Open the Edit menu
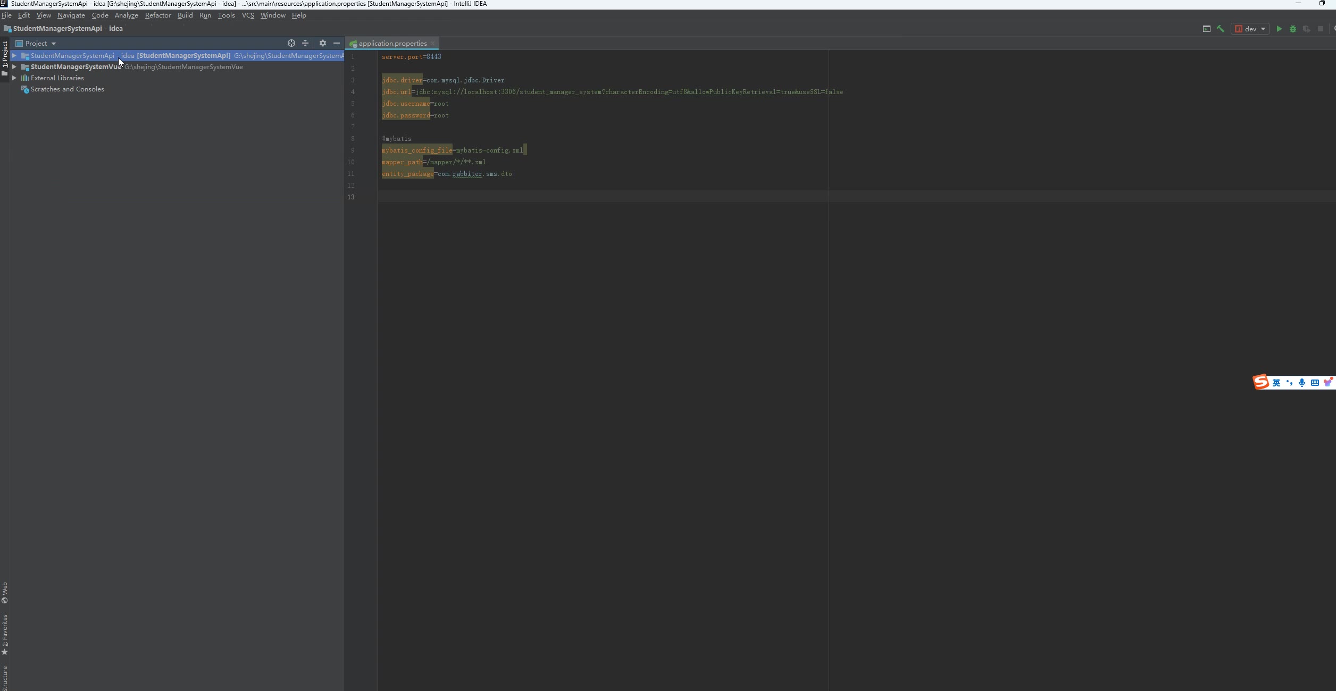The image size is (1336, 691). click(x=23, y=15)
